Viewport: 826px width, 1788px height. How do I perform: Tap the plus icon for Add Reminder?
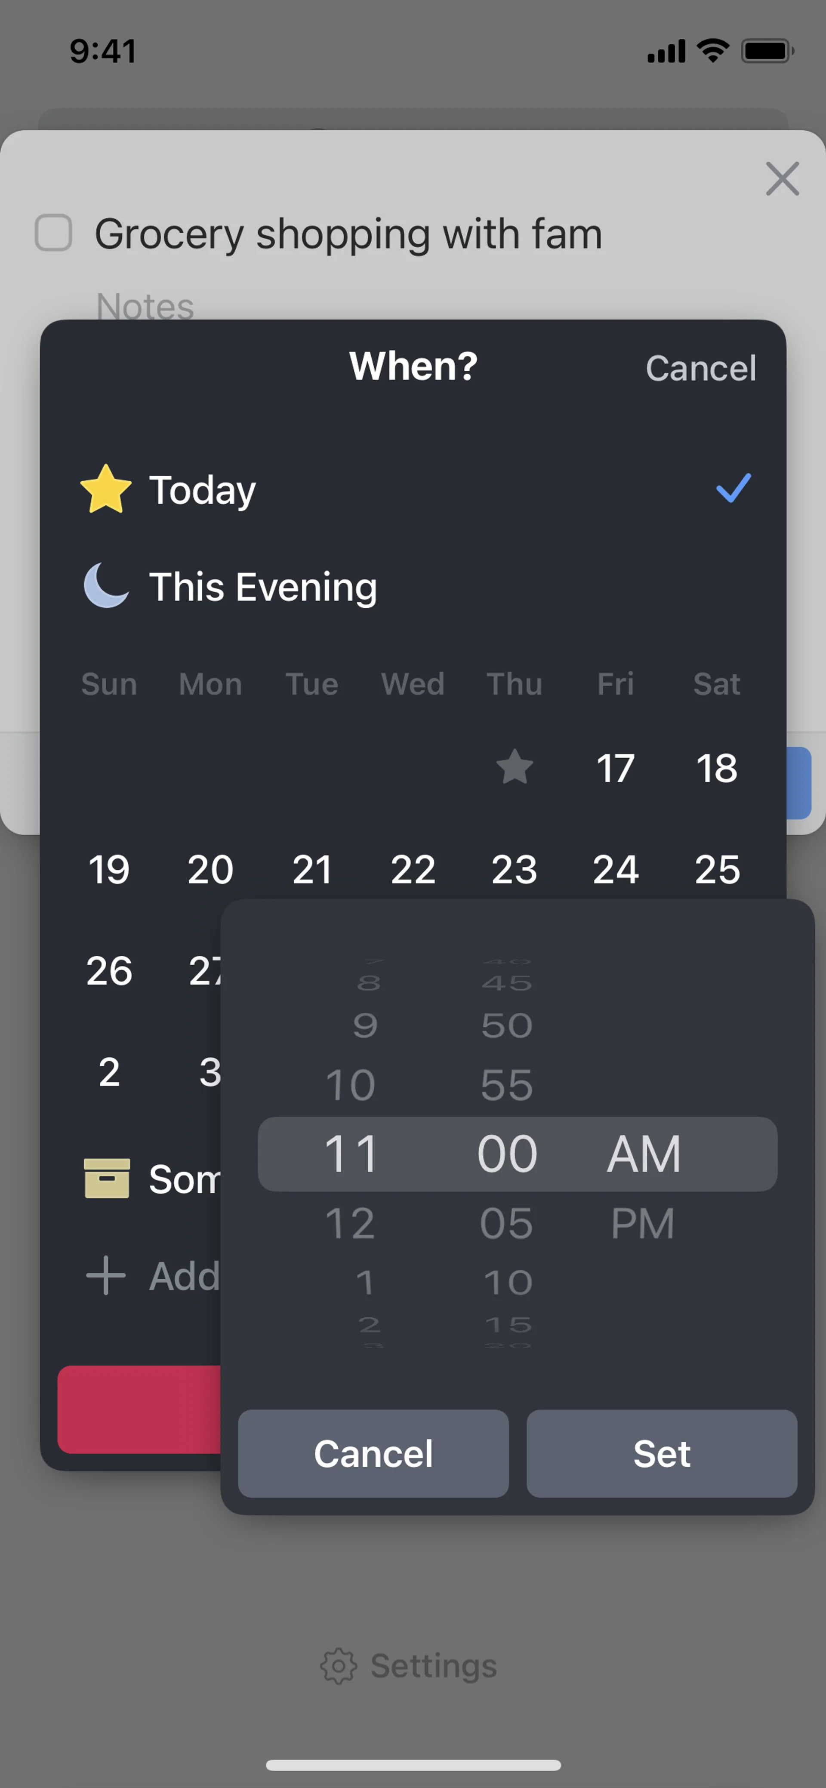(x=105, y=1276)
